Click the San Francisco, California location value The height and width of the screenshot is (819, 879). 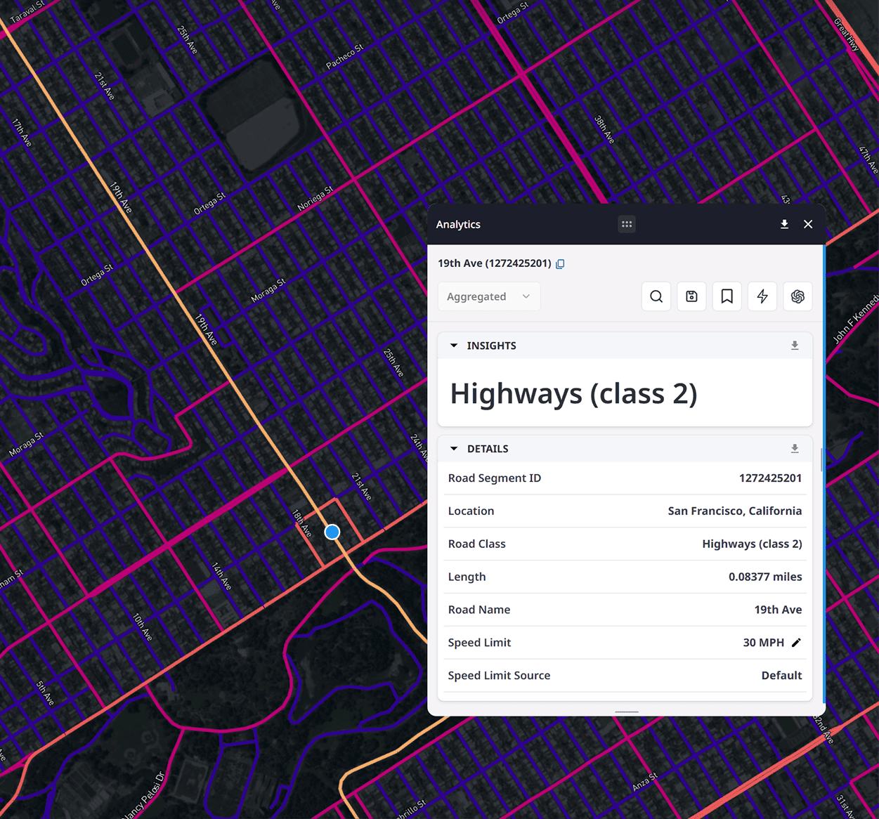pos(734,511)
